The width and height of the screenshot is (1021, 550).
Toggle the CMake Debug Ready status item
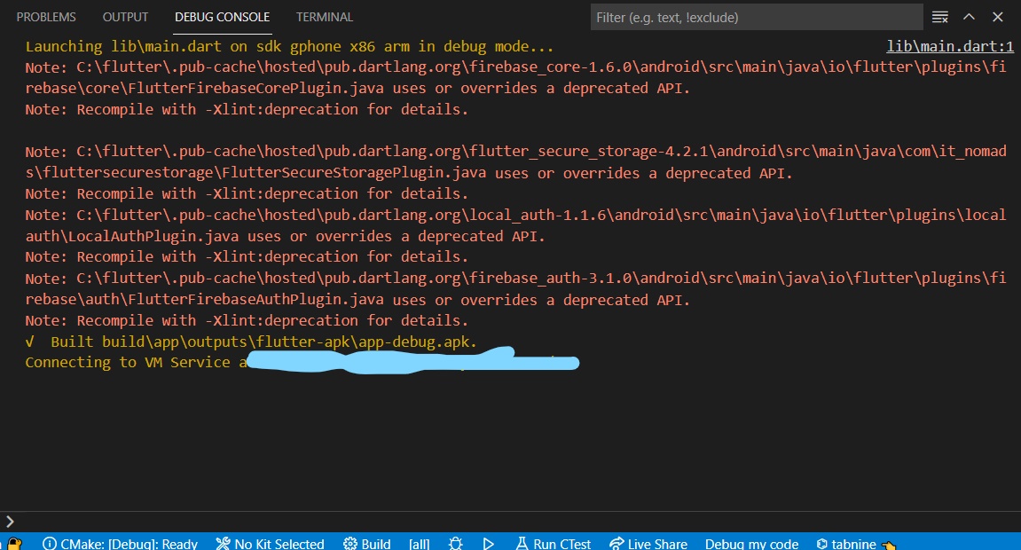tap(120, 543)
